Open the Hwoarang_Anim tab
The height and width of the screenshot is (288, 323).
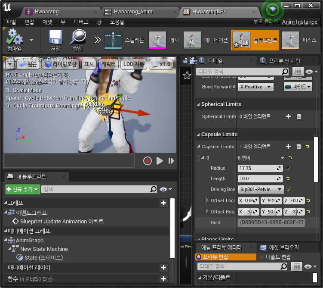[x=133, y=12]
